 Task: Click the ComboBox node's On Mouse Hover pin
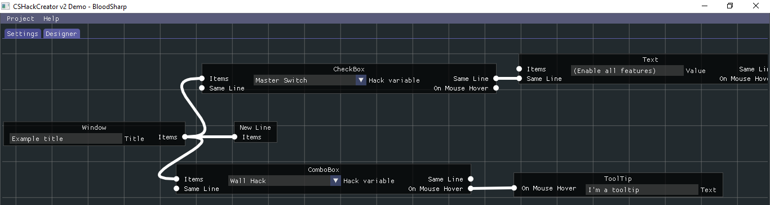tap(471, 189)
